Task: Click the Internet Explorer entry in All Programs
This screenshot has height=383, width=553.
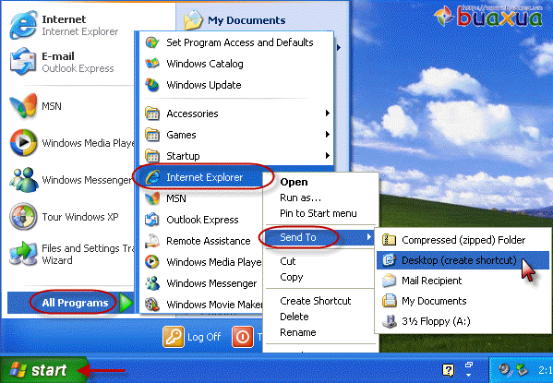Action: (x=201, y=177)
